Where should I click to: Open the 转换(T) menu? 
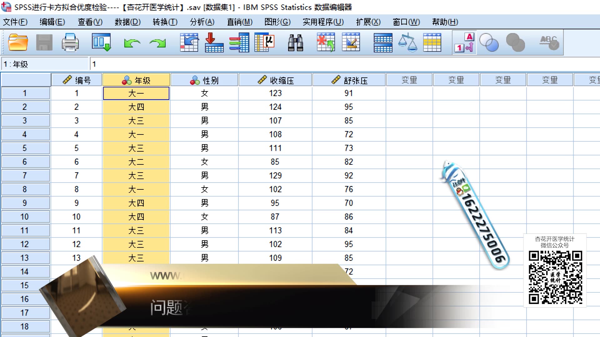point(165,22)
